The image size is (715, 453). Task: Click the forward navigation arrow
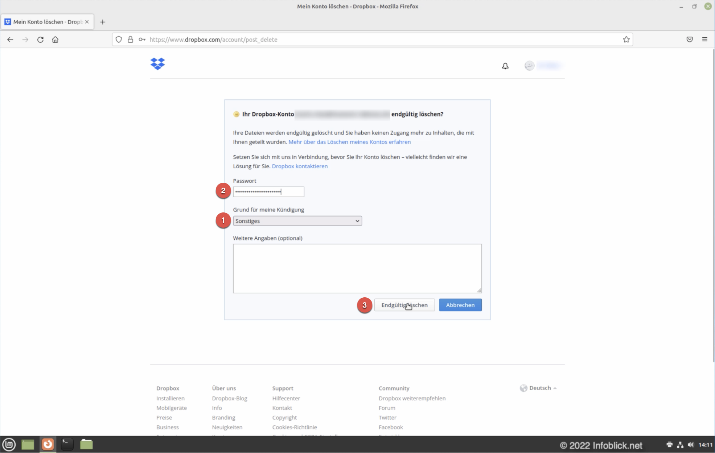pyautogui.click(x=25, y=40)
